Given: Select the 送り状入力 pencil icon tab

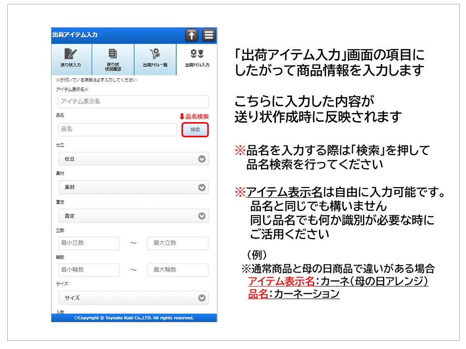Looking at the screenshot, I should tap(71, 59).
